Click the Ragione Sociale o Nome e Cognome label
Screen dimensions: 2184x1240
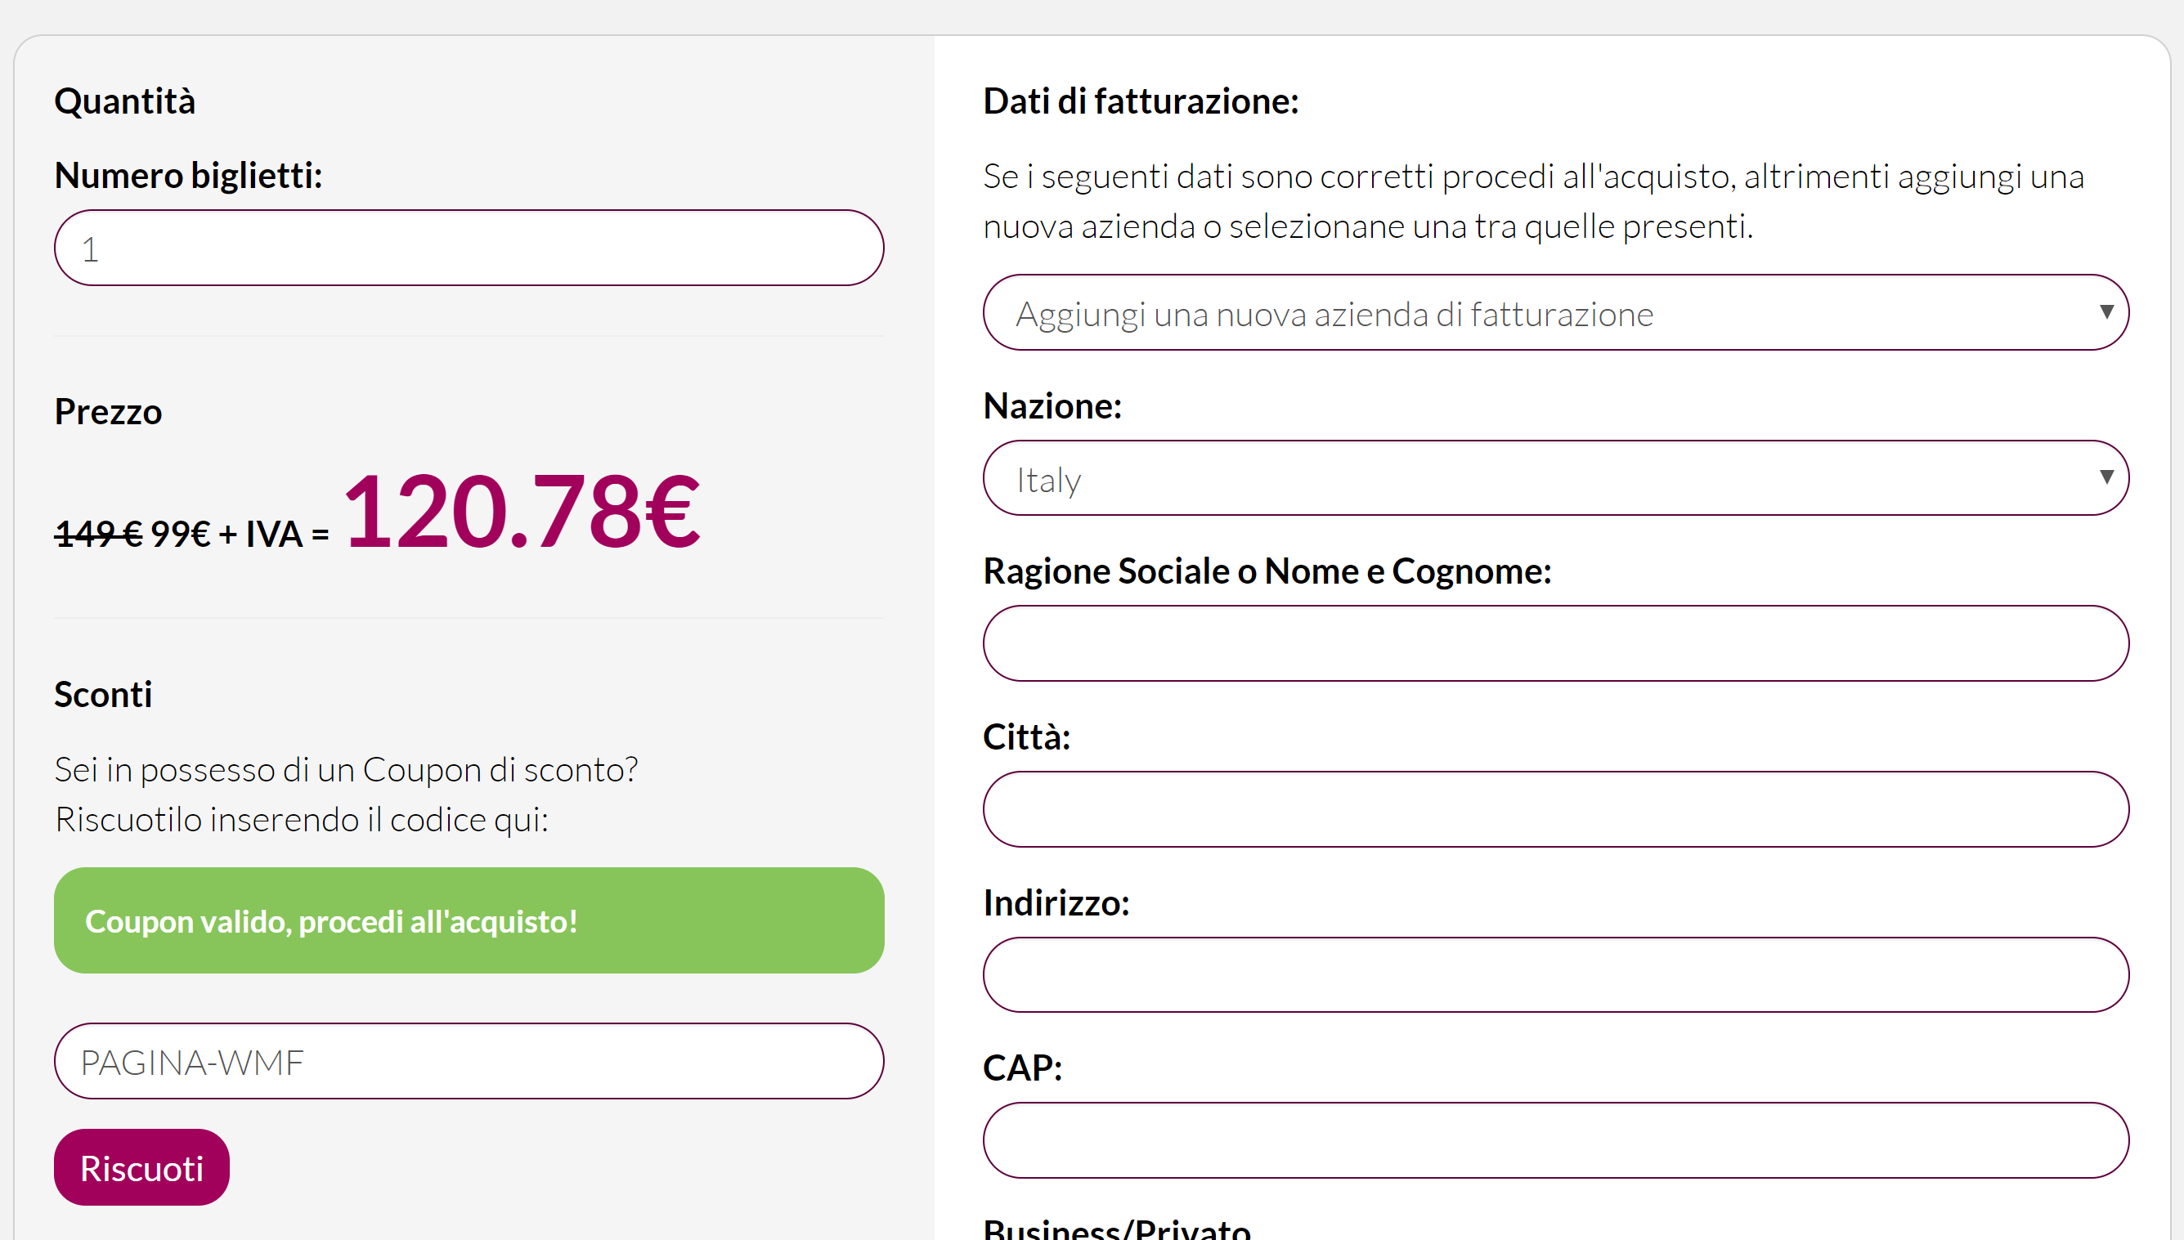(1267, 571)
